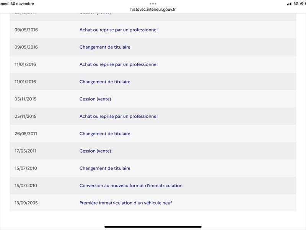Open Conversion au nouveau format d'immatriculation

pos(131,186)
